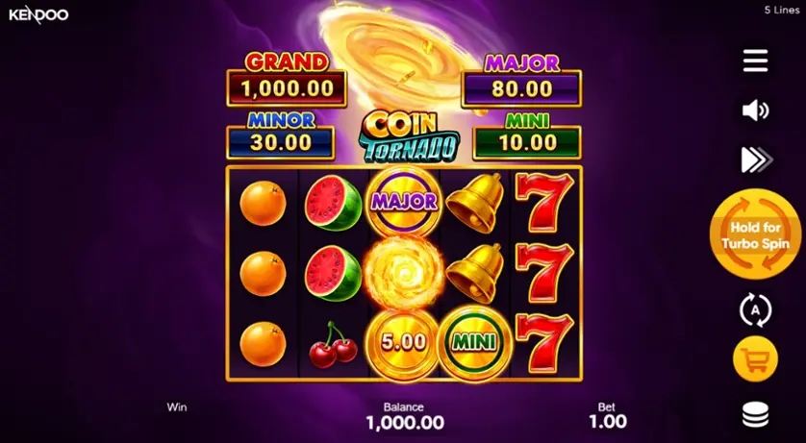The height and width of the screenshot is (443, 806).
Task: Click the fiery tornado symbol in the center reel
Action: 404,272
